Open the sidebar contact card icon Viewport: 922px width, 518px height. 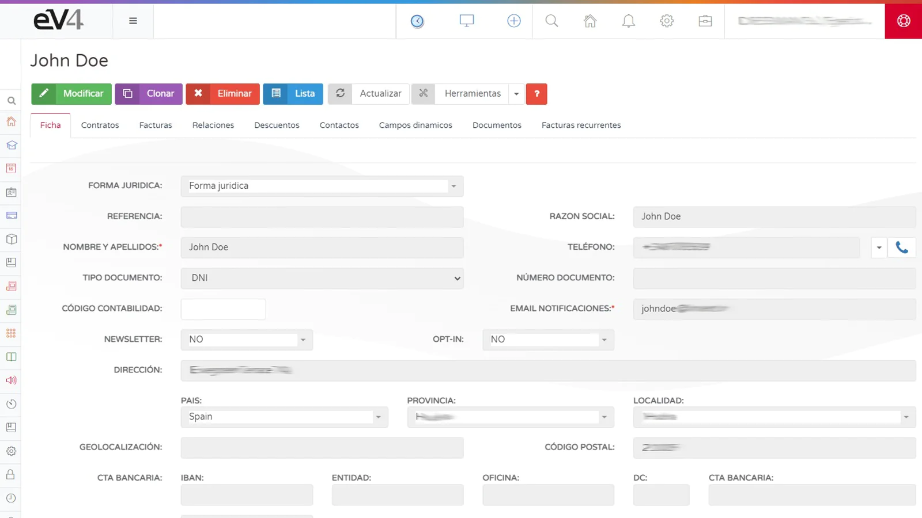pyautogui.click(x=11, y=192)
